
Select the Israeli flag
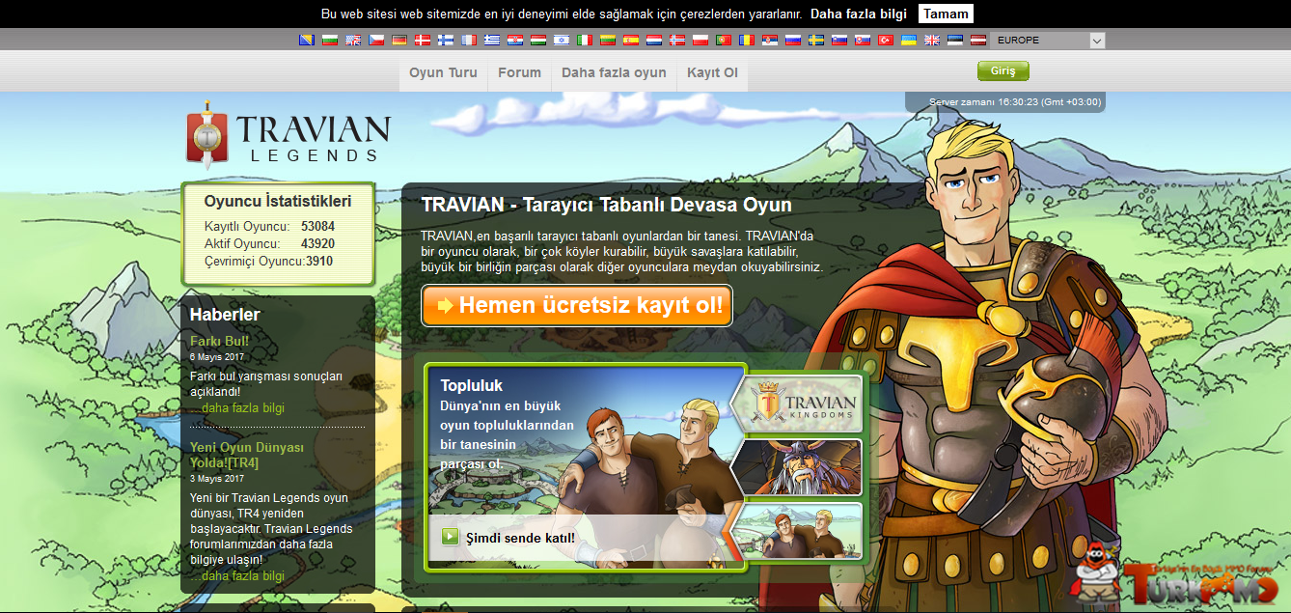[x=562, y=40]
